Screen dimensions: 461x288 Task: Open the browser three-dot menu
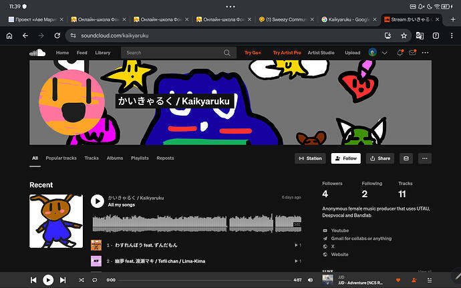[x=452, y=35]
